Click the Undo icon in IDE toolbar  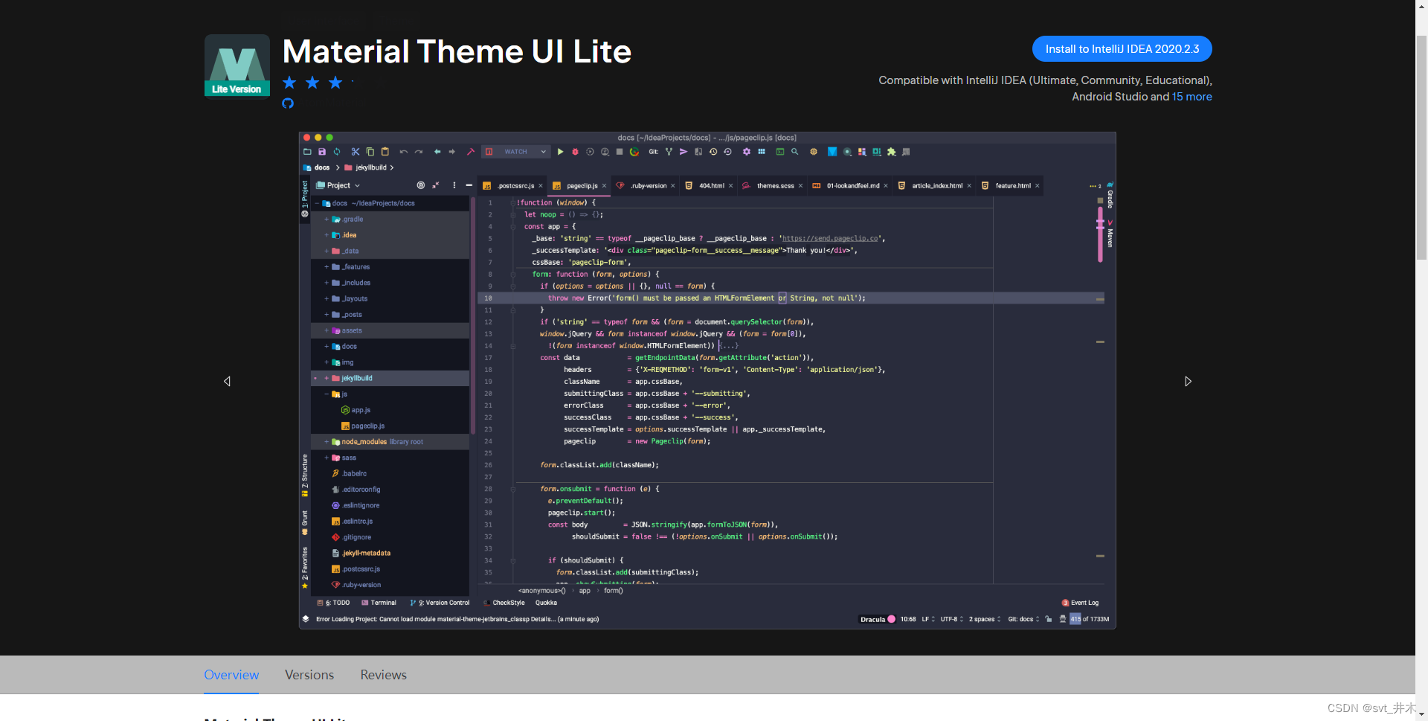(x=404, y=152)
